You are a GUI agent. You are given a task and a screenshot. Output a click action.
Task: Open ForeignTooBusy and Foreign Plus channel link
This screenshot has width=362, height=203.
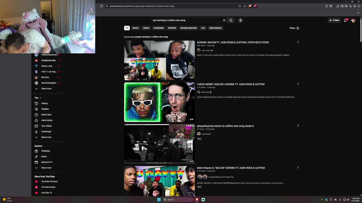click(221, 177)
